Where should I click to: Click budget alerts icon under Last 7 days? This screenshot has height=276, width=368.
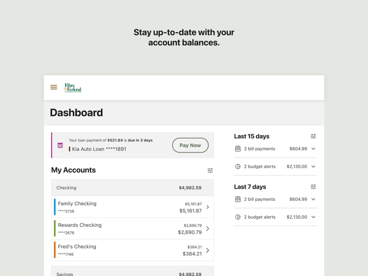click(x=238, y=217)
